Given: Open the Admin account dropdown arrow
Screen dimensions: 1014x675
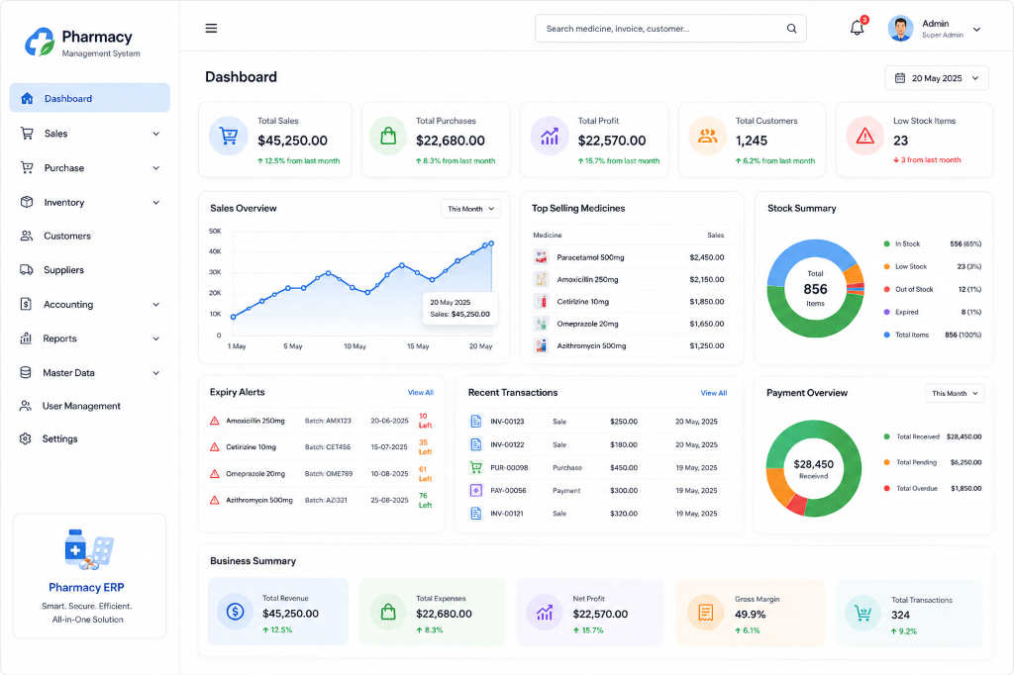Looking at the screenshot, I should coord(976,29).
